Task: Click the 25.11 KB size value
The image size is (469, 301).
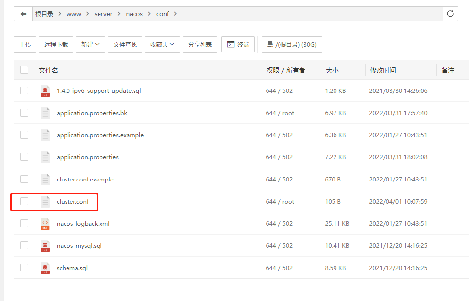Action: click(x=337, y=224)
